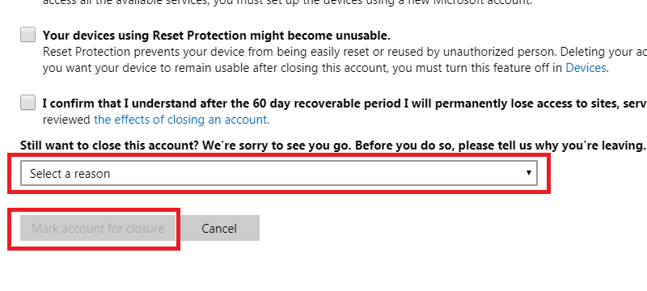The image size is (647, 291).
Task: Click the word 'reviewed' before the effects link
Action: [x=66, y=120]
